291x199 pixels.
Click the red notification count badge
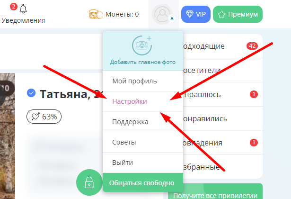[x=14, y=7]
